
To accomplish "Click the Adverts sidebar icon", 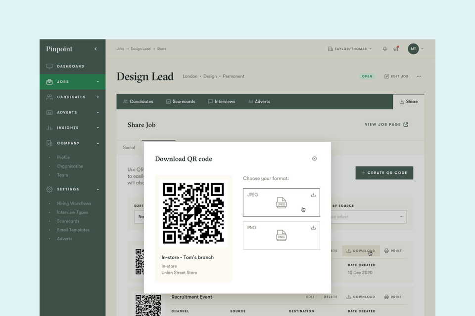I will 49,113.
